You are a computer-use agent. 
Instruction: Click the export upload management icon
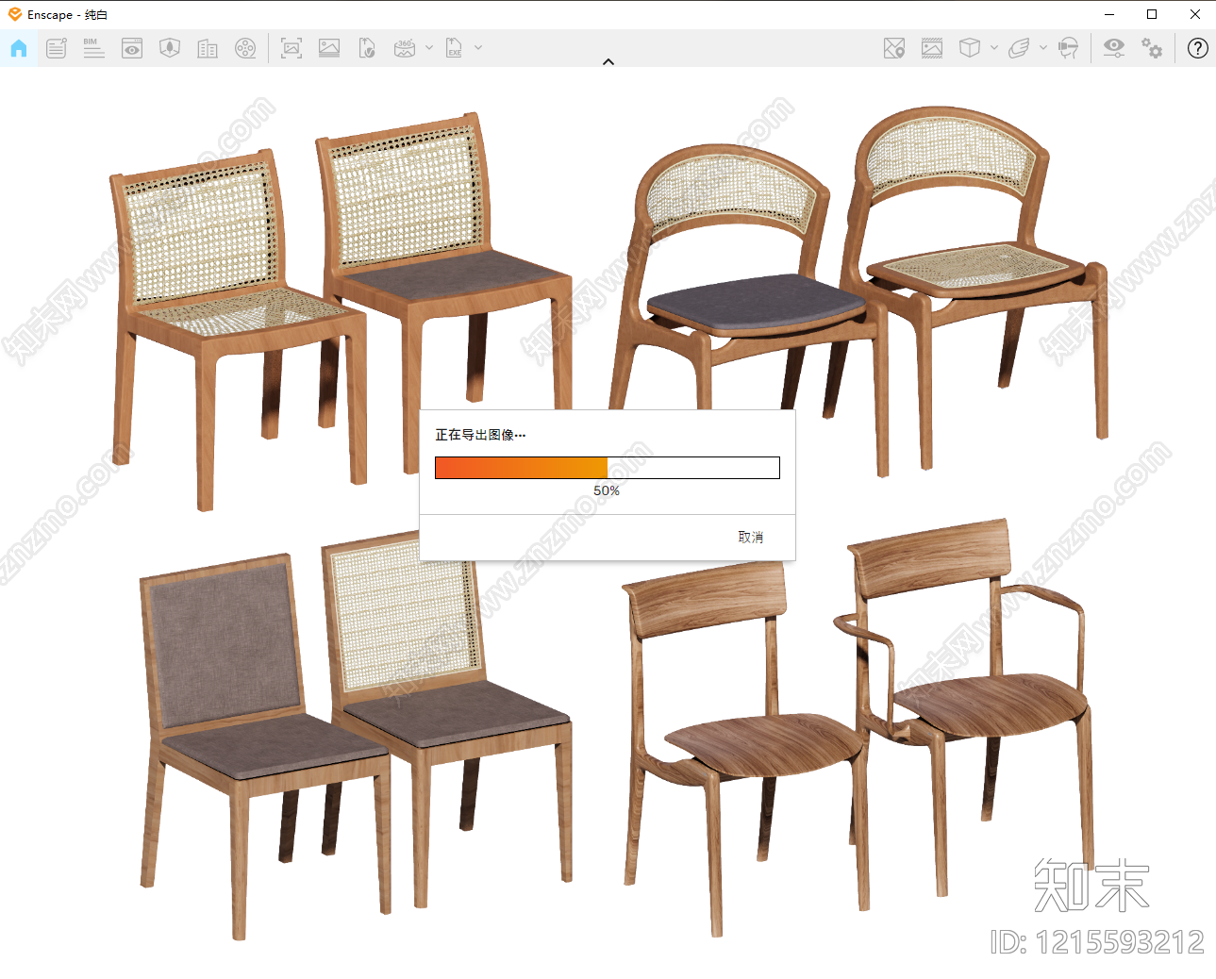pos(367,48)
